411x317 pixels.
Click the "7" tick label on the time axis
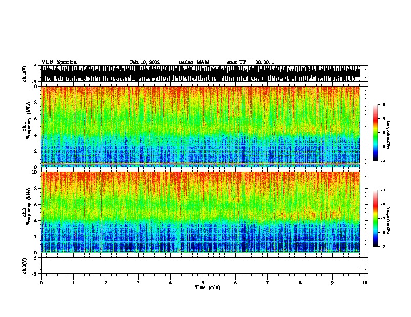[x=268, y=283]
